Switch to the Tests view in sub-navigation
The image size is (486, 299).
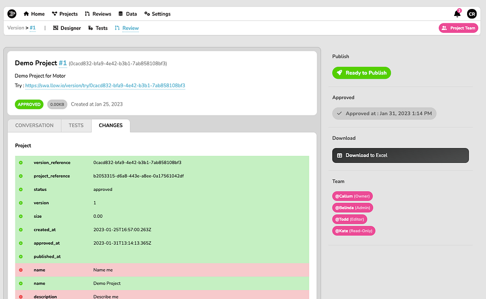(98, 28)
